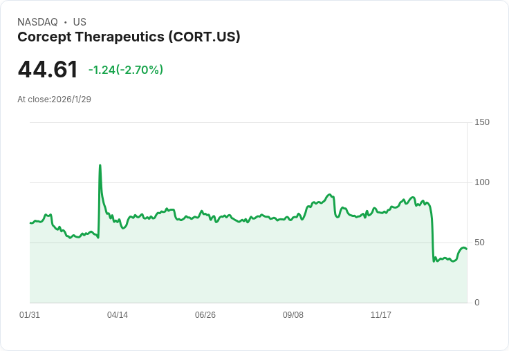Click the 150 y-axis price label
Viewport: 509px width, 351px height.
(482, 122)
